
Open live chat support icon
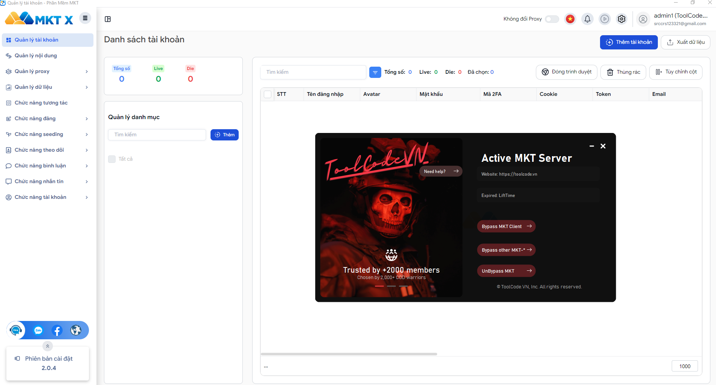coord(16,330)
